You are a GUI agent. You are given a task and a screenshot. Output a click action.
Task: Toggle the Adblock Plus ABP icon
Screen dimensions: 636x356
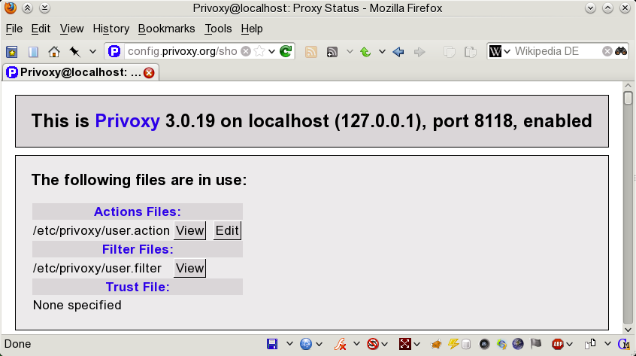coord(558,344)
